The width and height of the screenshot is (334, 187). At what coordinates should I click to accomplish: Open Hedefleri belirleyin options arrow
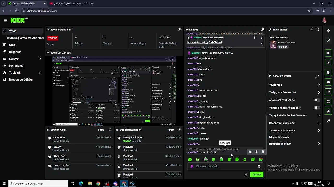pos(319,144)
